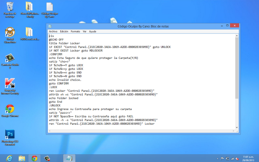This screenshot has width=259, height=162.
Task: Click the vertical scrollbar thumb
Action: pyautogui.click(x=237, y=68)
